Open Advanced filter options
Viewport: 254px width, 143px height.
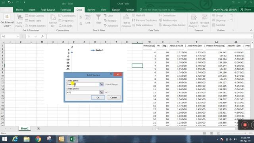pos(111,25)
